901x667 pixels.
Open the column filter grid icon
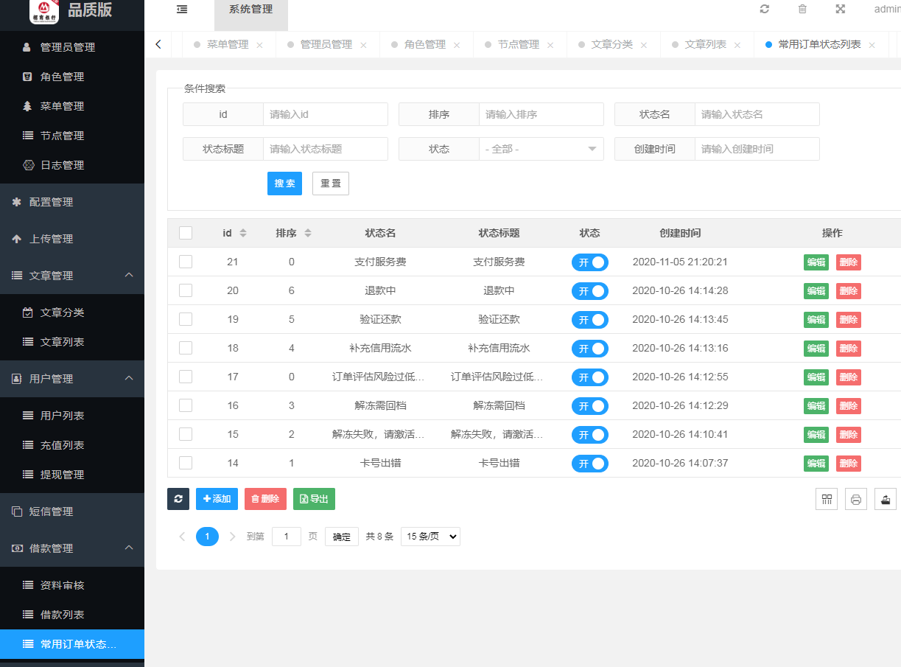pyautogui.click(x=827, y=499)
